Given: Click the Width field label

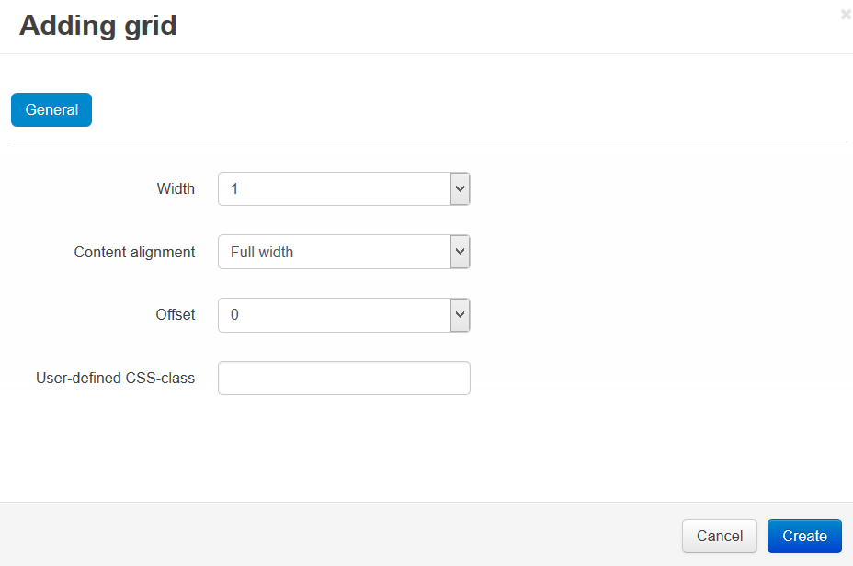Looking at the screenshot, I should [176, 188].
